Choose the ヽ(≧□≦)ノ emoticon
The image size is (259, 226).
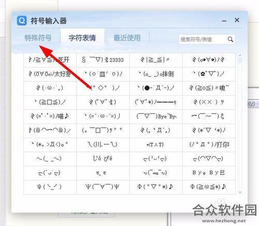(x=50, y=102)
